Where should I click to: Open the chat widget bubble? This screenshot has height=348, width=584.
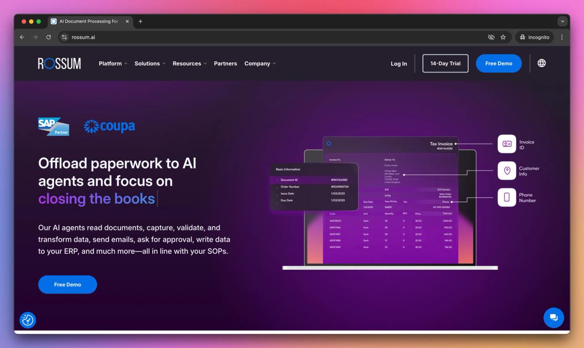click(x=554, y=318)
